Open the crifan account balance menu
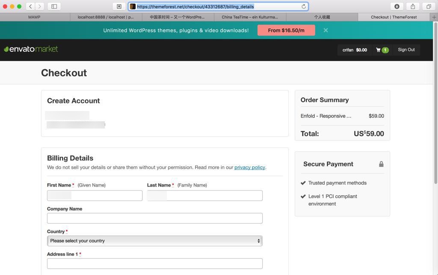Viewport: 438px width, 275px height. point(355,50)
